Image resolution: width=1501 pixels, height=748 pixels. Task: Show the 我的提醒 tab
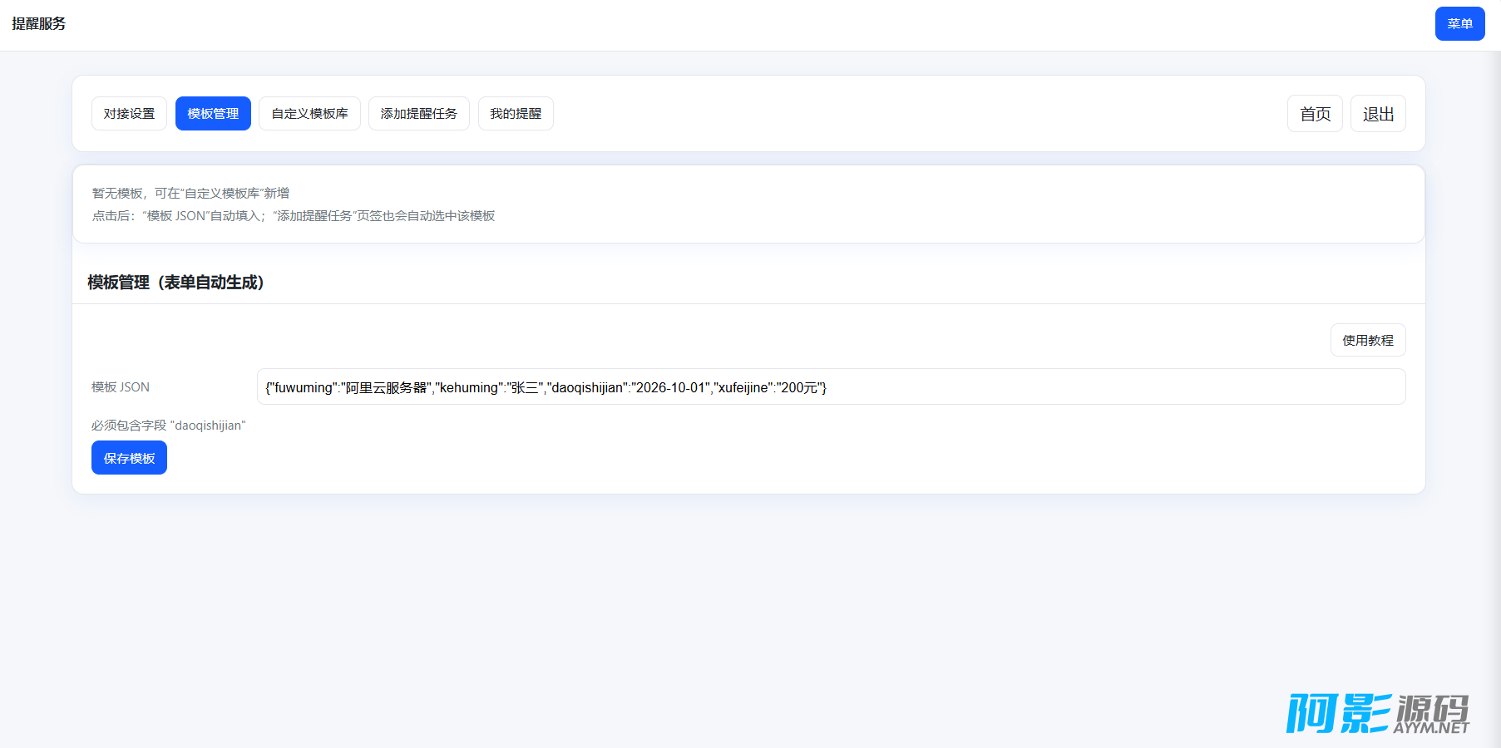click(516, 114)
